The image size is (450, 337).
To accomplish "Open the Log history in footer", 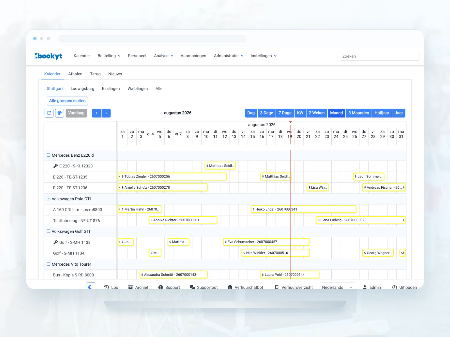I will click(x=111, y=287).
